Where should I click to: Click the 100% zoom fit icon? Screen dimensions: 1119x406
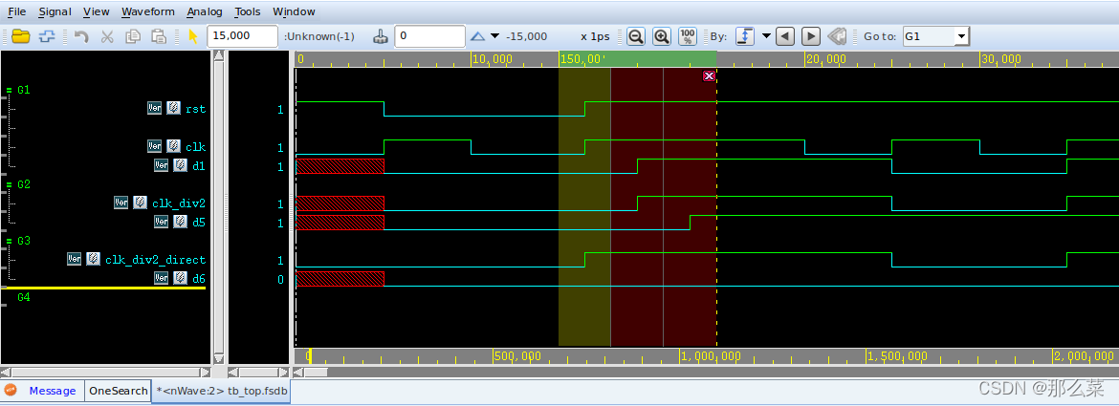688,36
